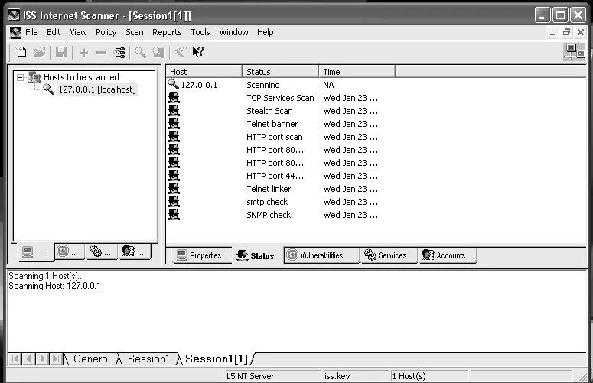Switch to the left pane accounts faces tab
The image size is (593, 383).
pos(135,252)
